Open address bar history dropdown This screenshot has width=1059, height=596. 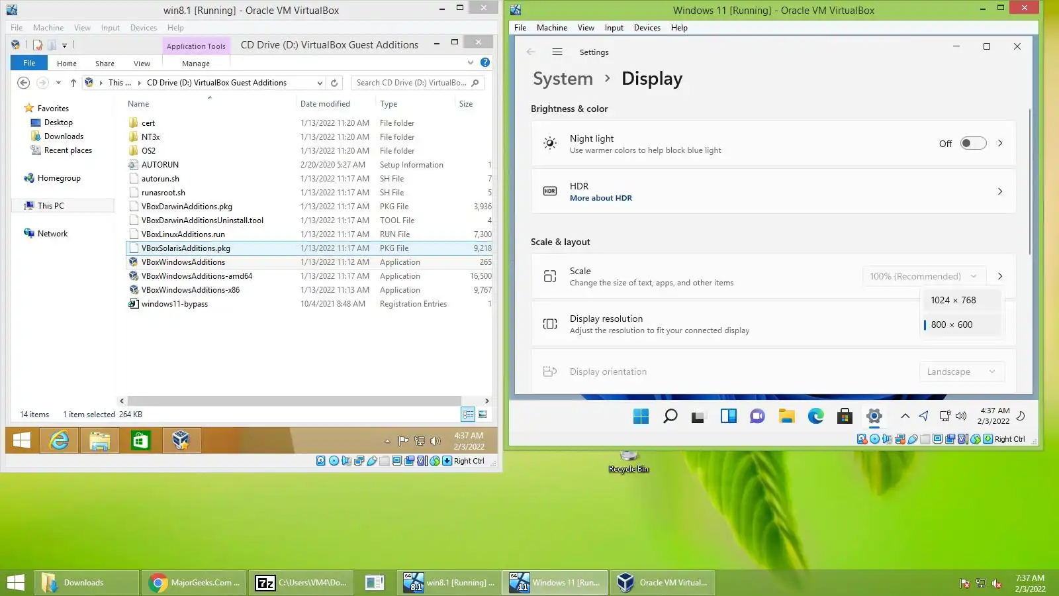pyautogui.click(x=320, y=83)
